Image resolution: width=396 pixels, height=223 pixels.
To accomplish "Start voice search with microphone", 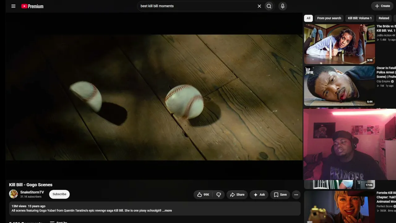I will [282, 6].
